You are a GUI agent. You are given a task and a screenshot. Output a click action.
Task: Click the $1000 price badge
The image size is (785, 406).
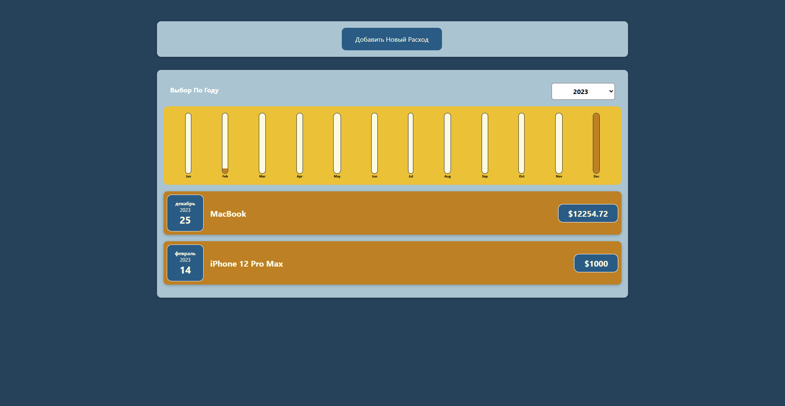click(x=596, y=263)
